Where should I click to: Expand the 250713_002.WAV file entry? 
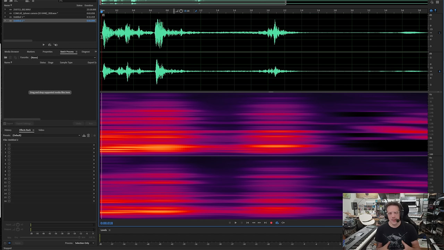click(x=5, y=9)
